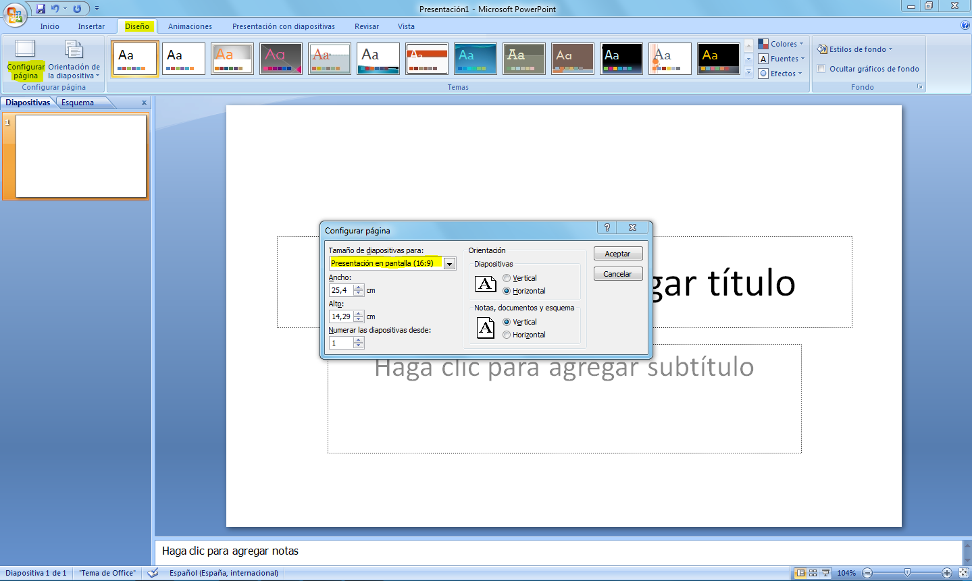This screenshot has height=581, width=972.
Task: Click the Ancho width field
Action: [x=341, y=290]
